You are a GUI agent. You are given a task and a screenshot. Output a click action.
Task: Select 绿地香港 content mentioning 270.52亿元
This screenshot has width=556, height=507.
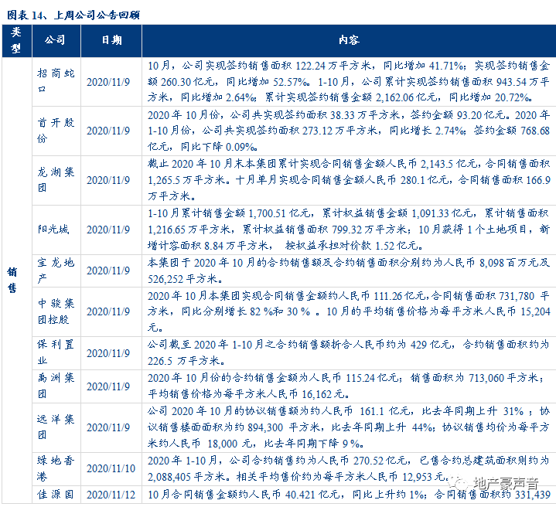tap(349, 468)
